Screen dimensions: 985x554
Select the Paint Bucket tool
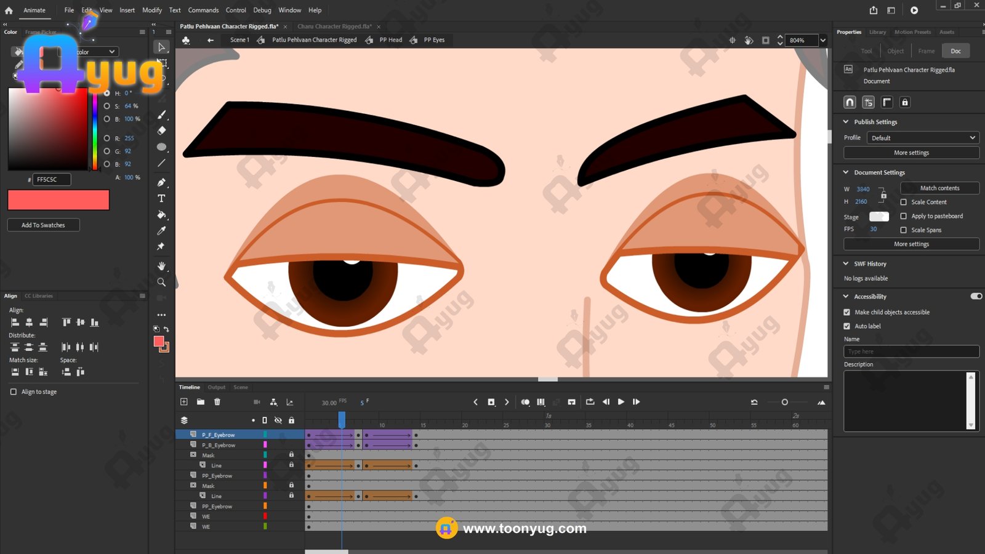click(x=161, y=215)
